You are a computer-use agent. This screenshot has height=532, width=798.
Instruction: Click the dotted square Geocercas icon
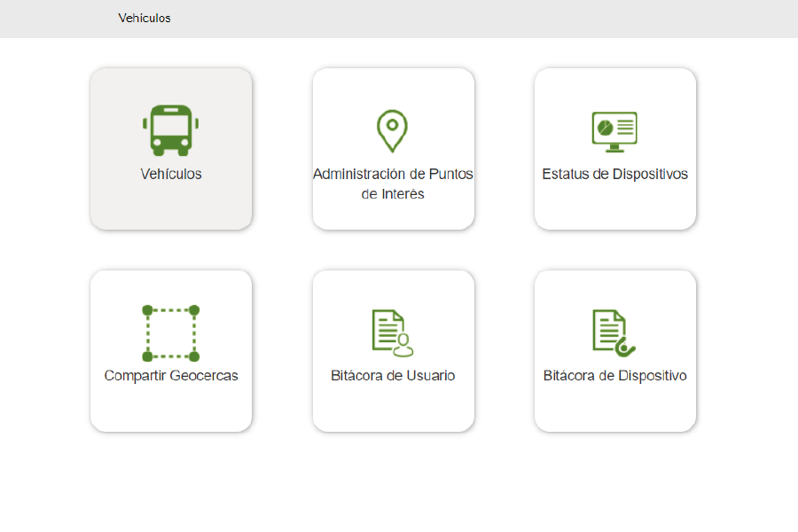170,333
